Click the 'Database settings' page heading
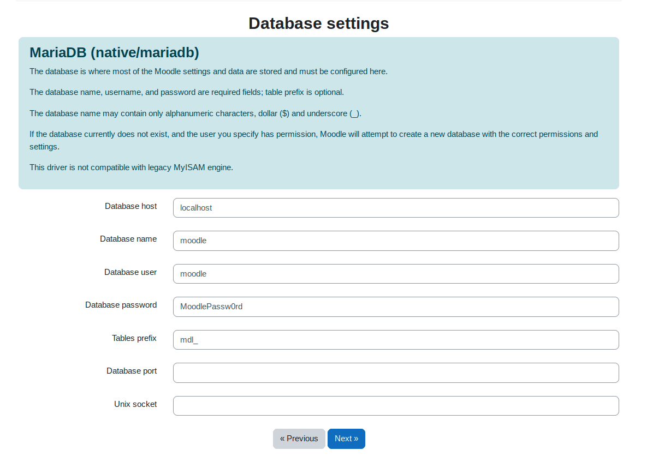This screenshot has height=462, width=647. pos(318,23)
